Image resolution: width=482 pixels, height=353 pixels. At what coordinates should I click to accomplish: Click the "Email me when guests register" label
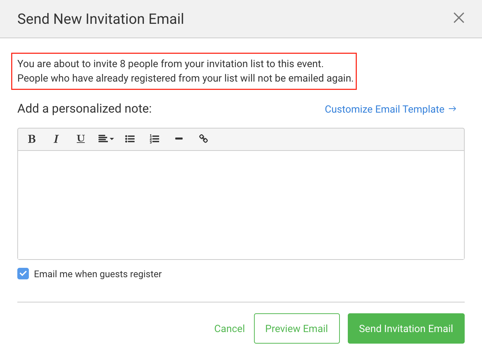[x=98, y=274]
